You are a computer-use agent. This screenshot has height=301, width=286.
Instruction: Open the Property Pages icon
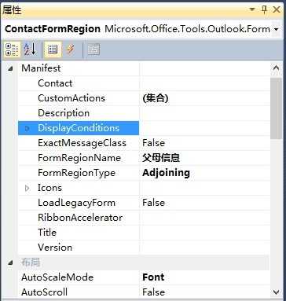93,50
